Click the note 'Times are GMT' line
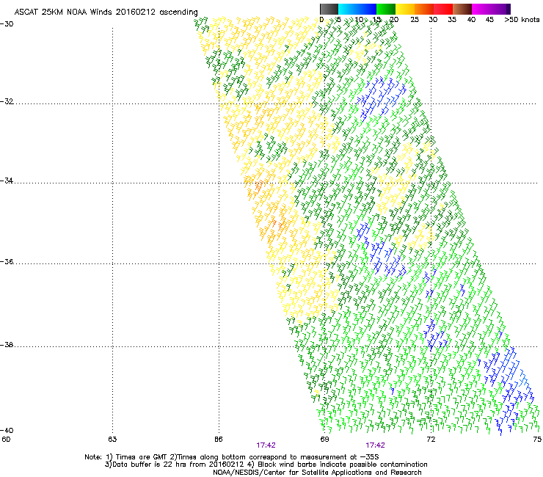543x477 pixels. pyautogui.click(x=232, y=457)
